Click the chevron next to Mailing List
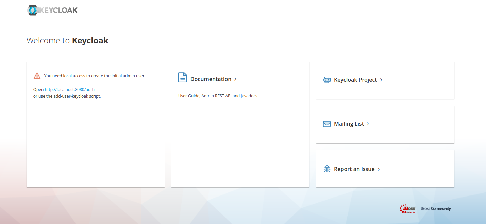Viewport: 486px width, 224px height. 368,124
